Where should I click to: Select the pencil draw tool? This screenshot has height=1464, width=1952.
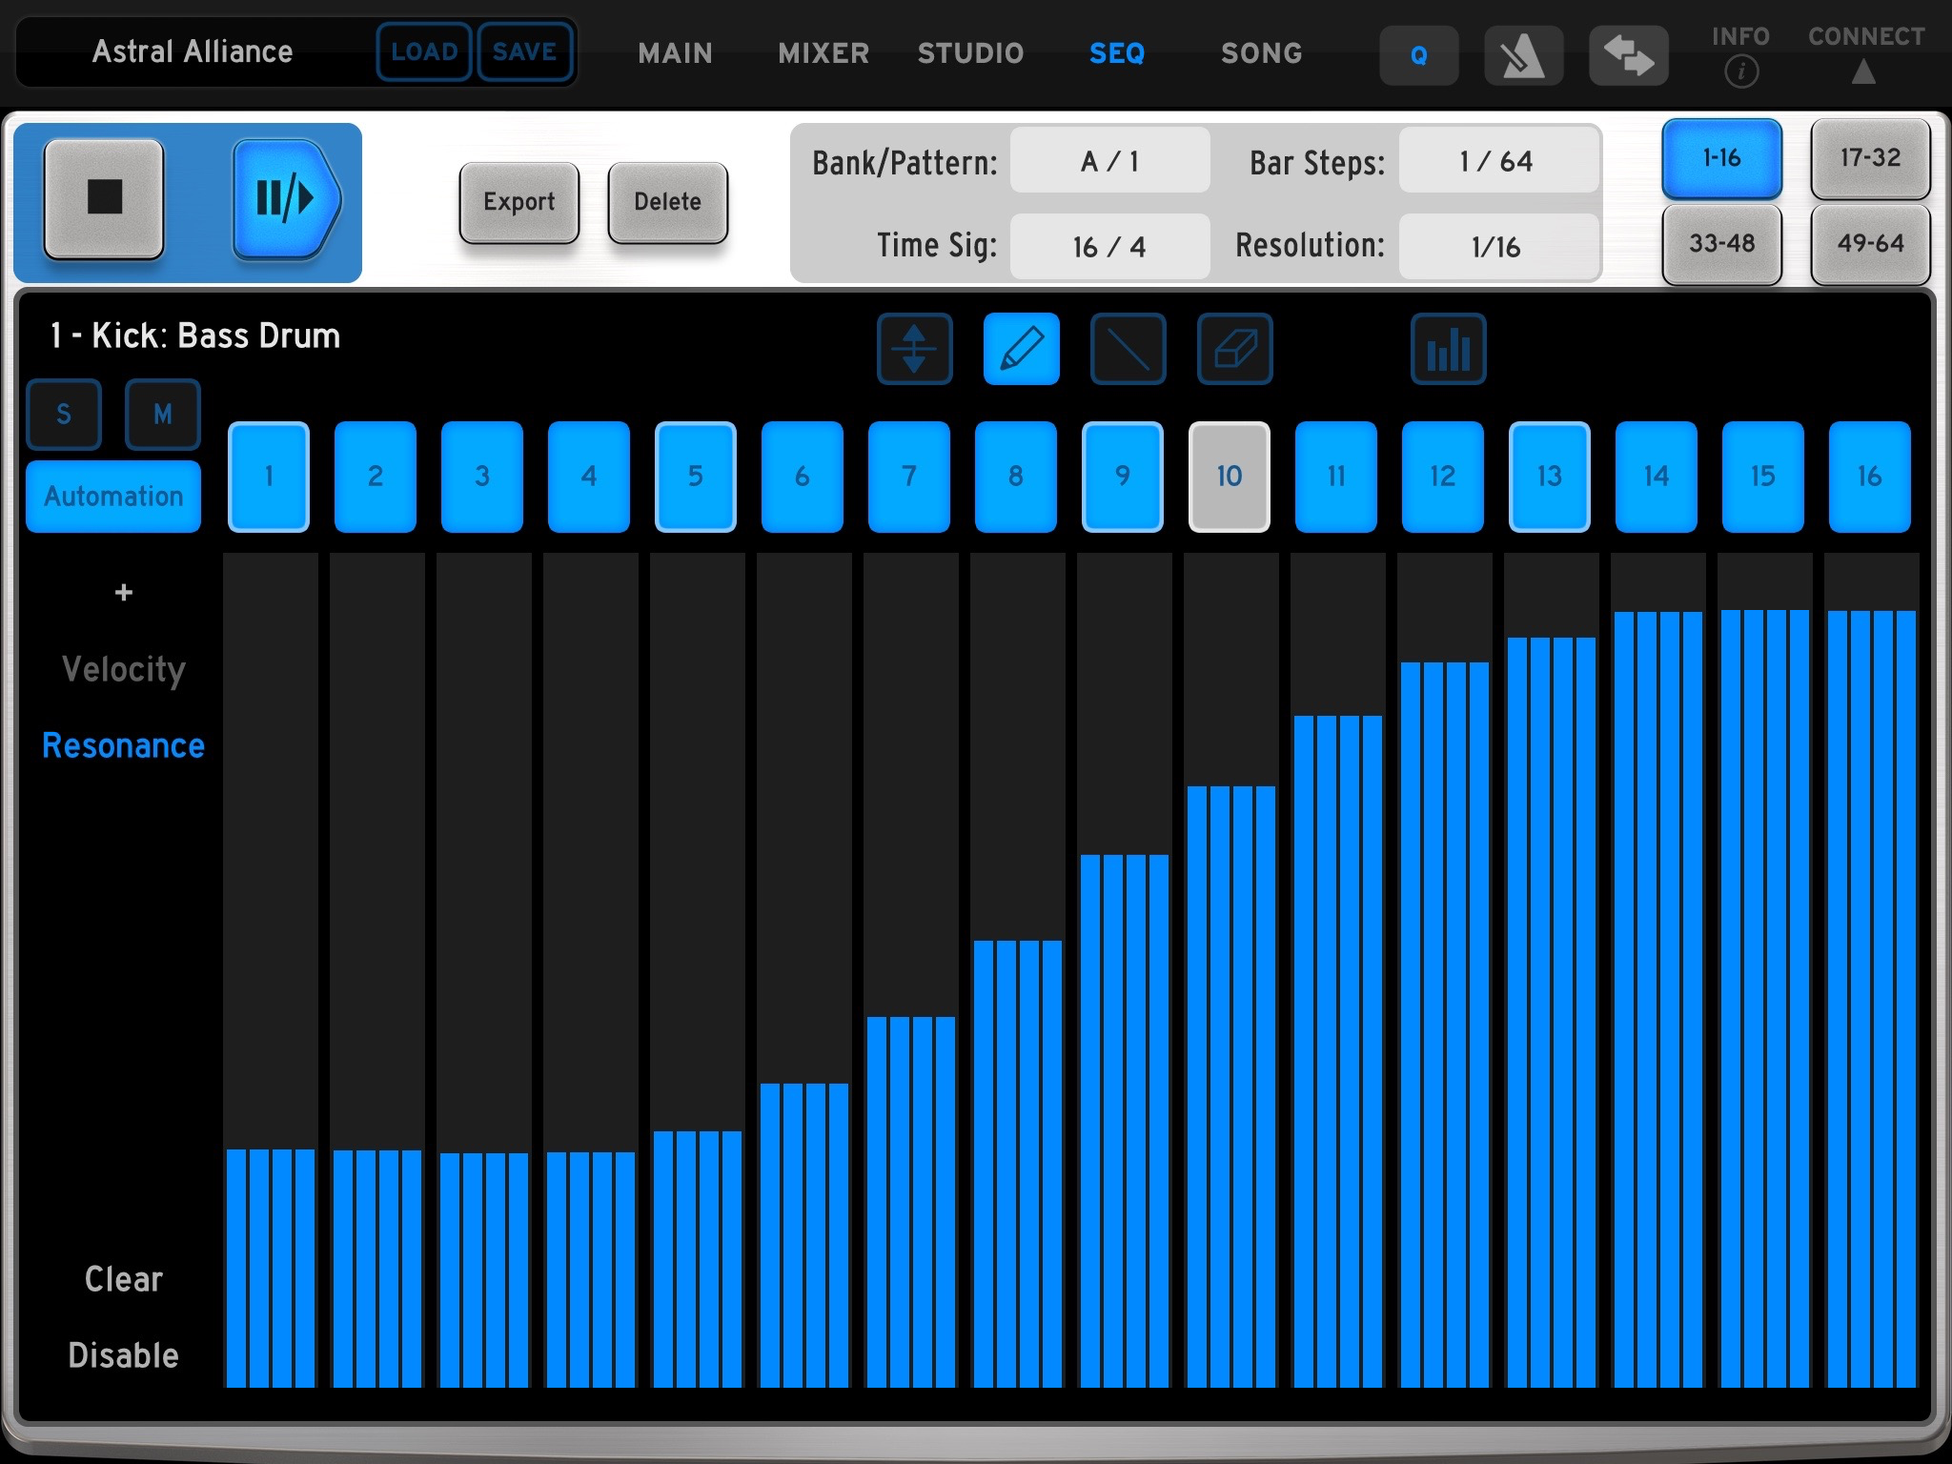coord(1021,349)
